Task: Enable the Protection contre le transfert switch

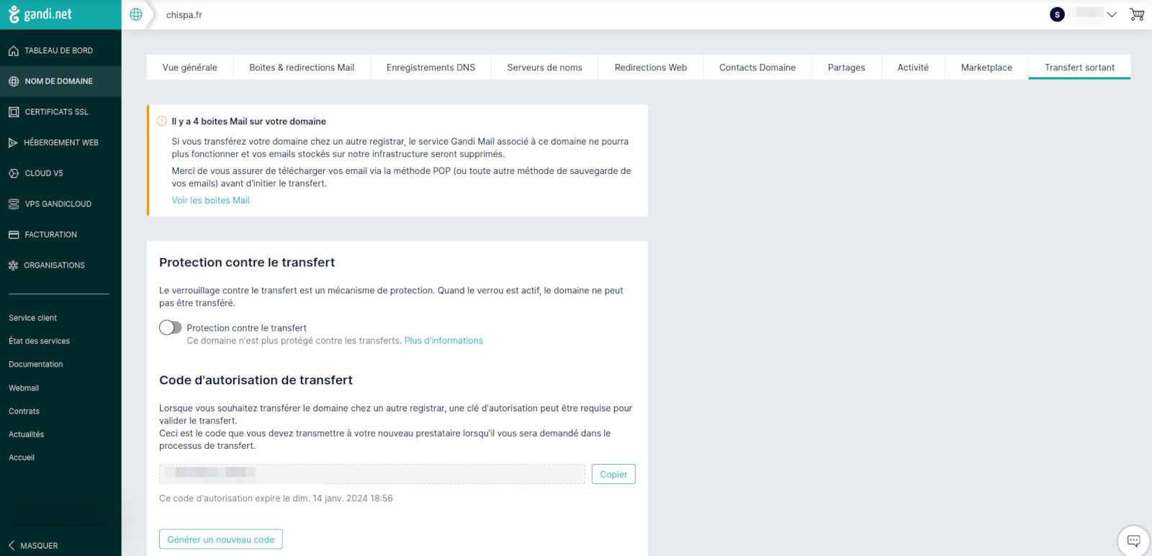Action: pyautogui.click(x=171, y=328)
